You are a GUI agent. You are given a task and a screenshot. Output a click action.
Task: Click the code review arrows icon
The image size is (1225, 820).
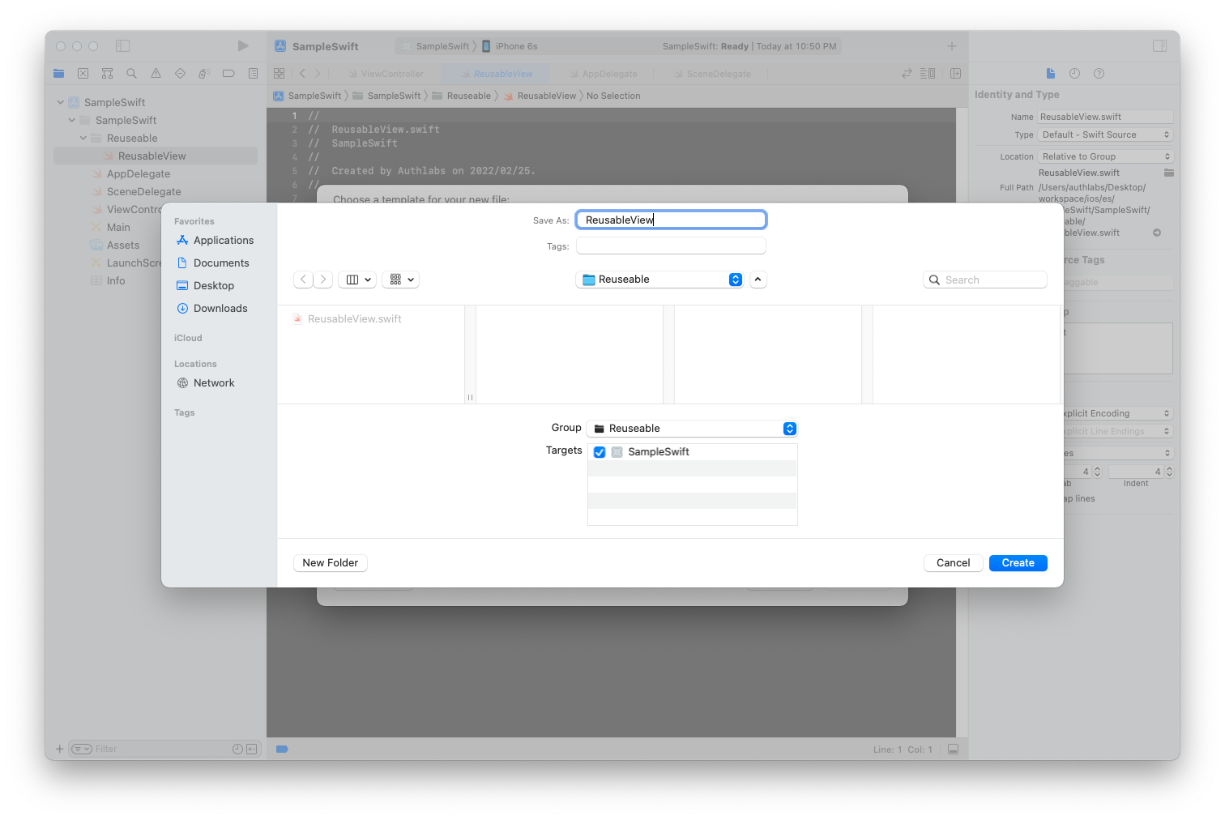click(x=907, y=74)
